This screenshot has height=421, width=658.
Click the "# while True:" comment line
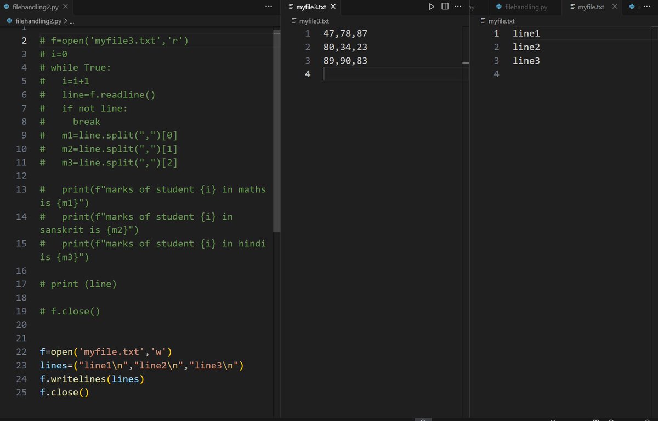[x=75, y=68]
